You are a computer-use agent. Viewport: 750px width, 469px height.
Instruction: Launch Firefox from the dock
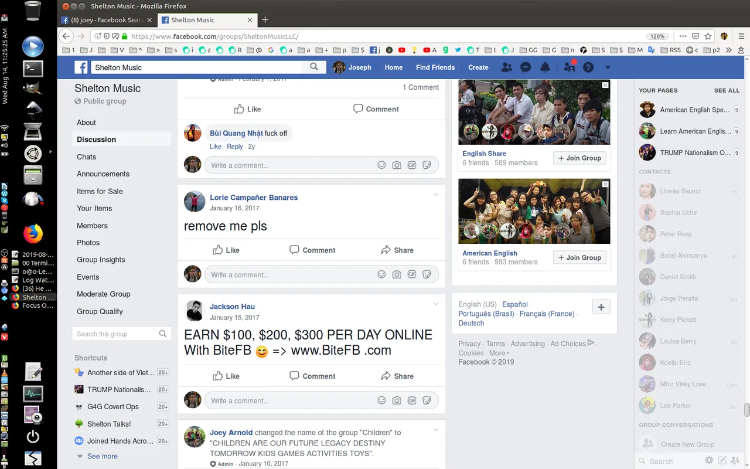point(33,234)
